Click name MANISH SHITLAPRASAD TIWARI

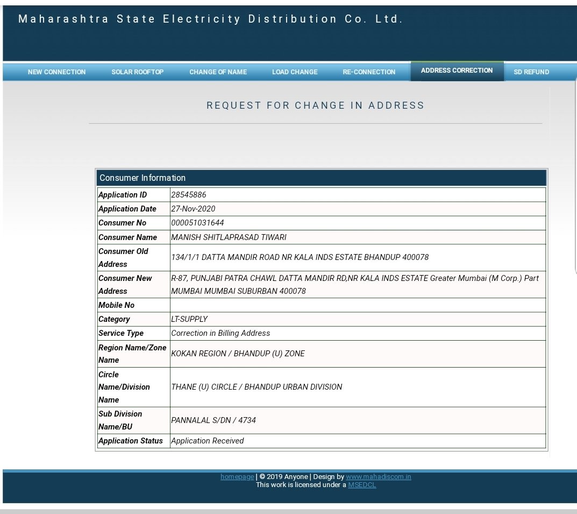[x=229, y=237]
